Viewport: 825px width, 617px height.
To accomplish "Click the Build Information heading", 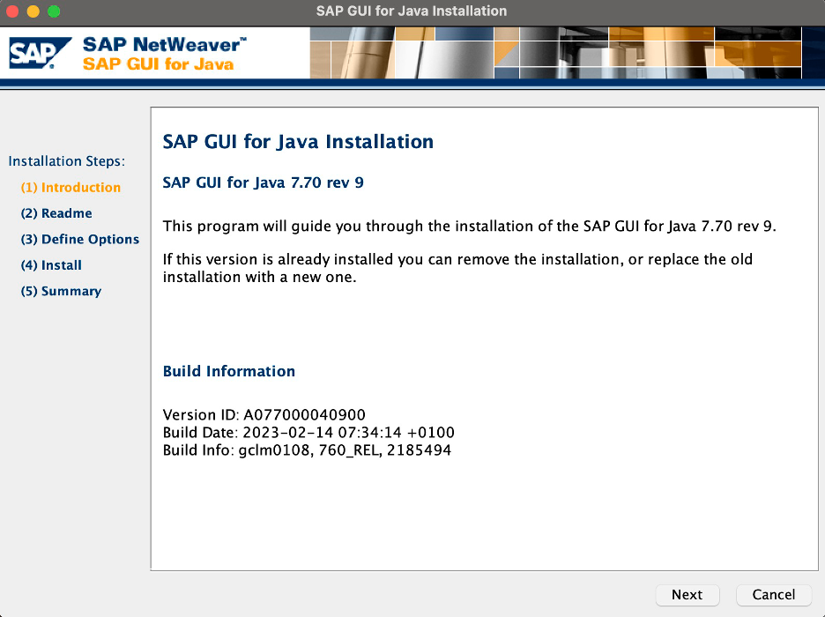I will [229, 371].
